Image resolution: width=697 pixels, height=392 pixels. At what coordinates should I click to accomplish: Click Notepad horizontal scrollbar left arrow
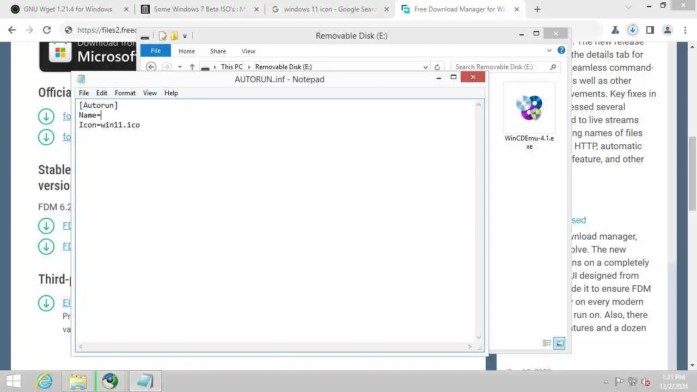[81, 346]
